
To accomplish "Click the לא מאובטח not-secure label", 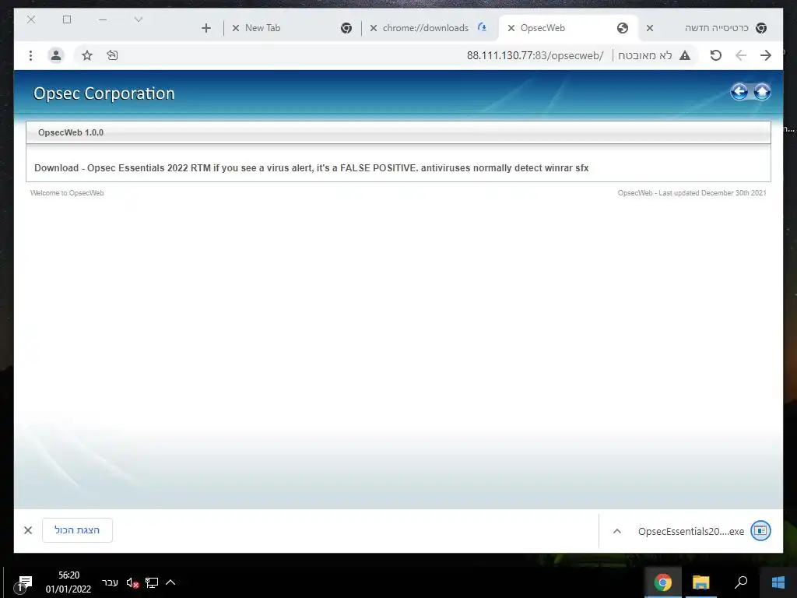I will point(644,55).
